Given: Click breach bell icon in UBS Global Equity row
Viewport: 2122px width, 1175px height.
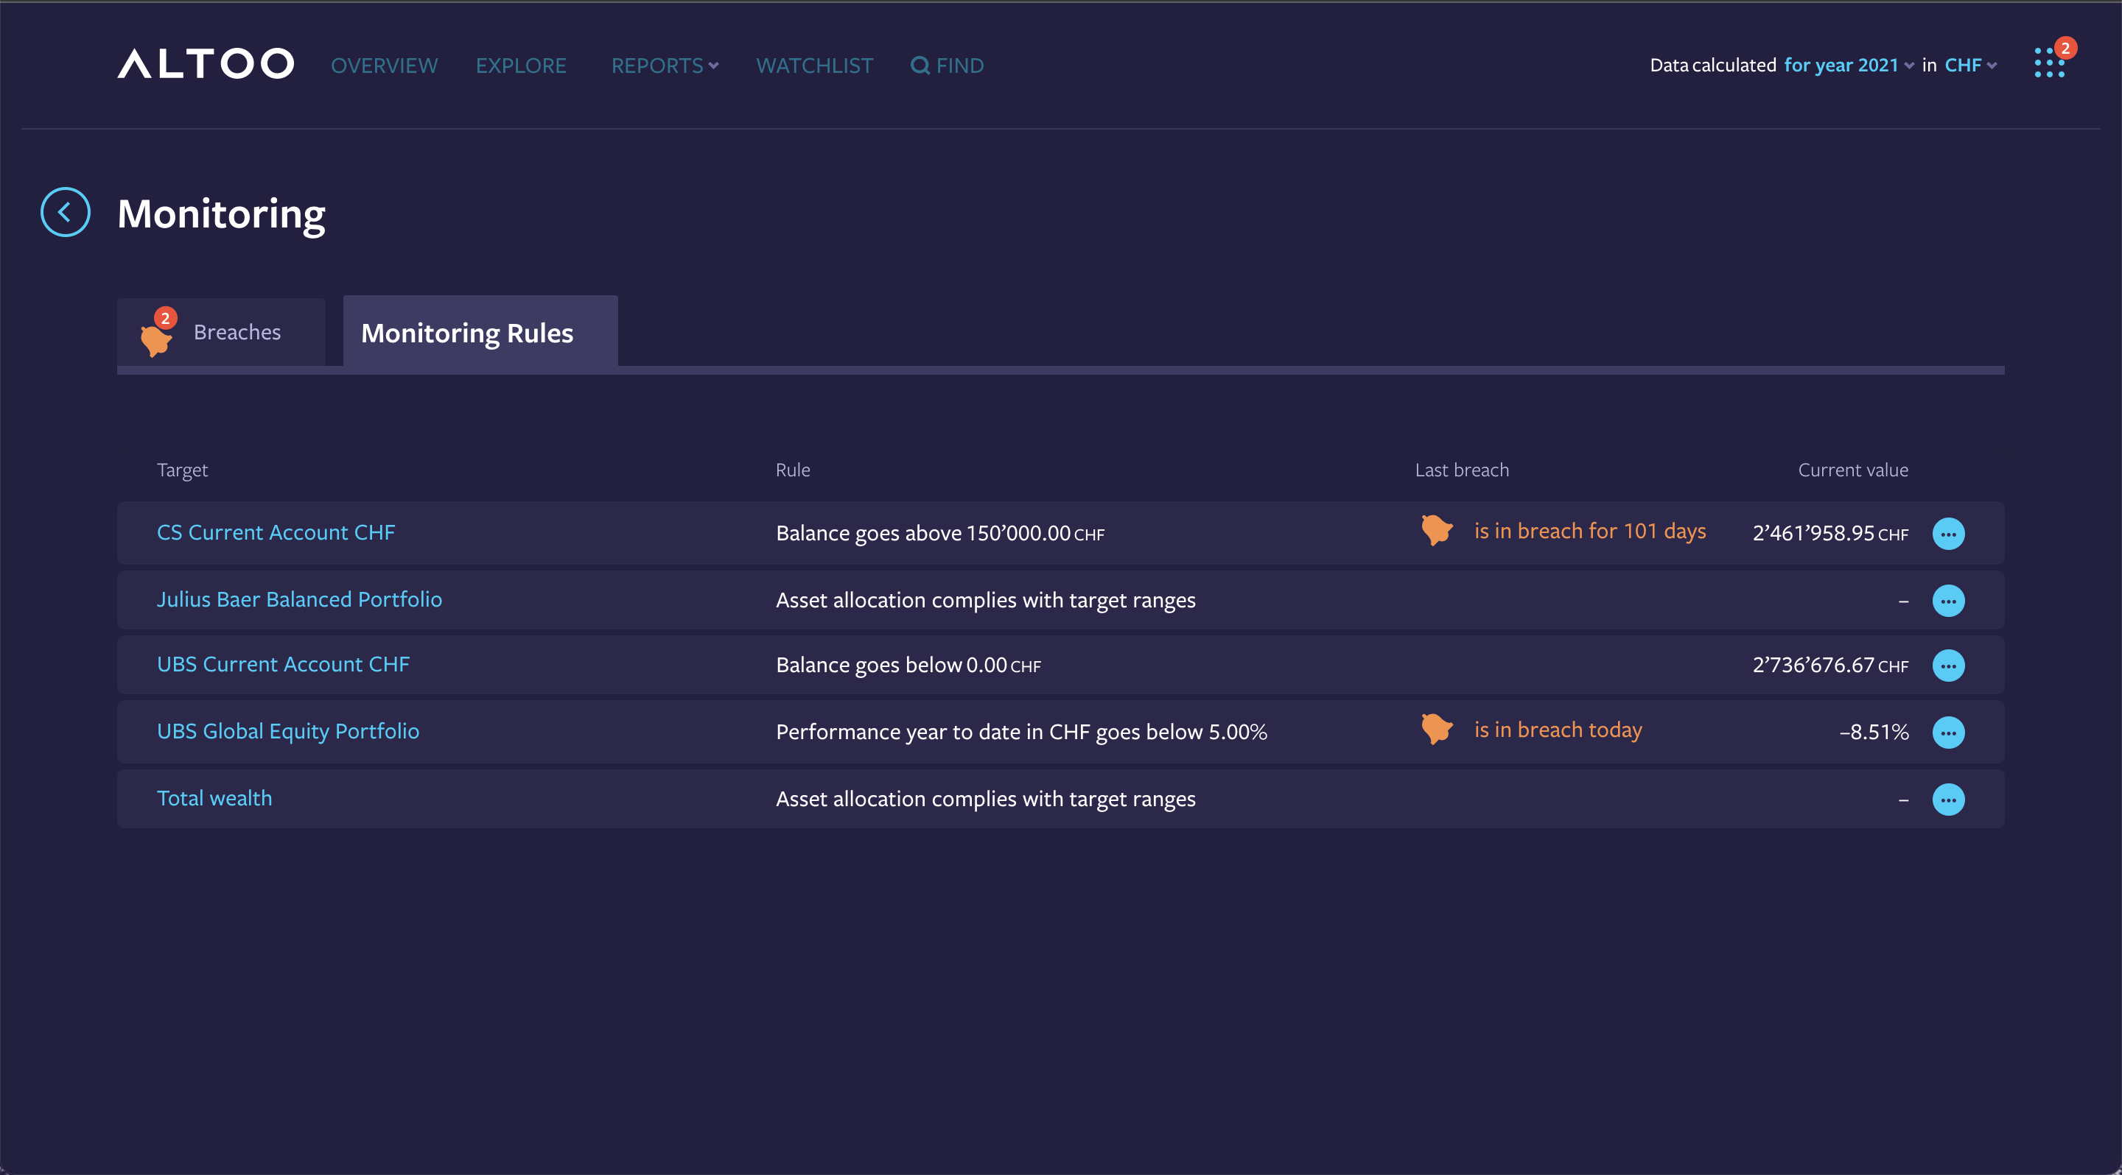Looking at the screenshot, I should pos(1437,729).
